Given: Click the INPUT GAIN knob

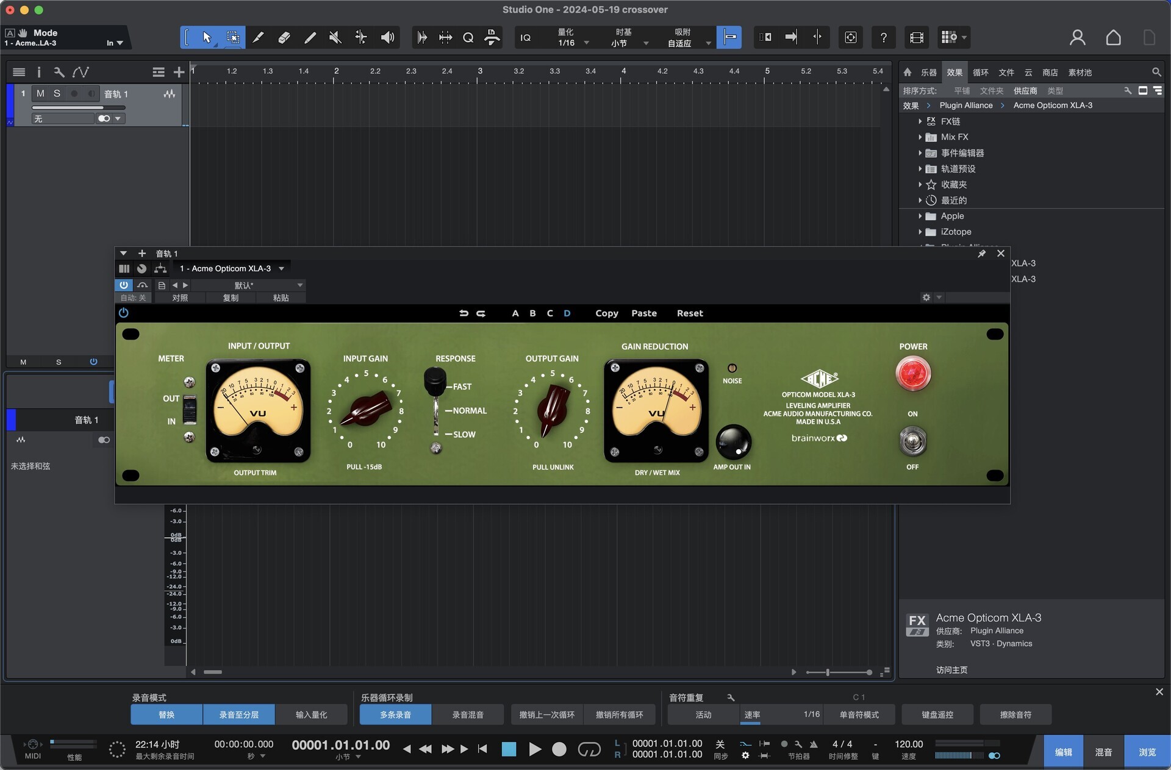Looking at the screenshot, I should (x=366, y=410).
